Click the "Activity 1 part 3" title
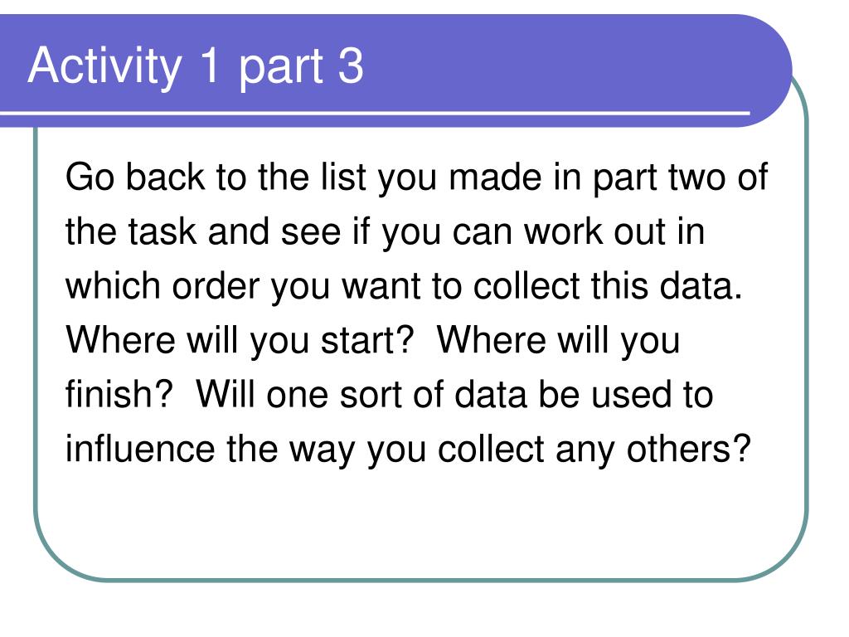The height and width of the screenshot is (637, 849). [x=196, y=66]
